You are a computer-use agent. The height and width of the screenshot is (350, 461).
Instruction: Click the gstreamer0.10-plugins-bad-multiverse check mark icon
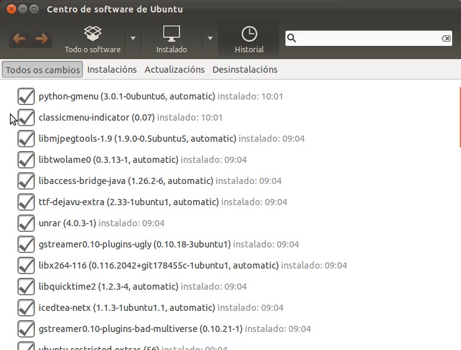point(26,329)
